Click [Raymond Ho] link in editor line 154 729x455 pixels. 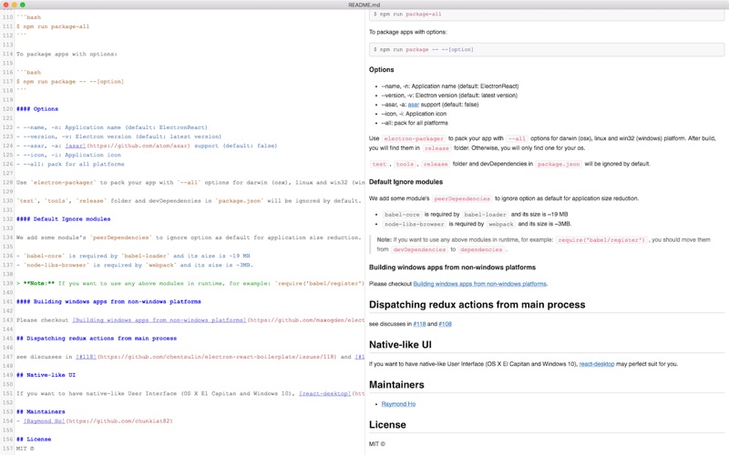click(x=44, y=421)
